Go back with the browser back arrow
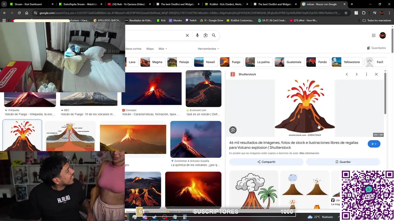Image resolution: width=394 pixels, height=221 pixels. click(x=4, y=13)
